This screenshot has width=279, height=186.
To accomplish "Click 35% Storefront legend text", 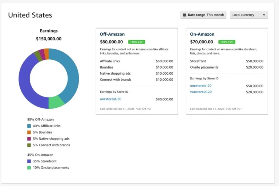I will (x=45, y=161).
